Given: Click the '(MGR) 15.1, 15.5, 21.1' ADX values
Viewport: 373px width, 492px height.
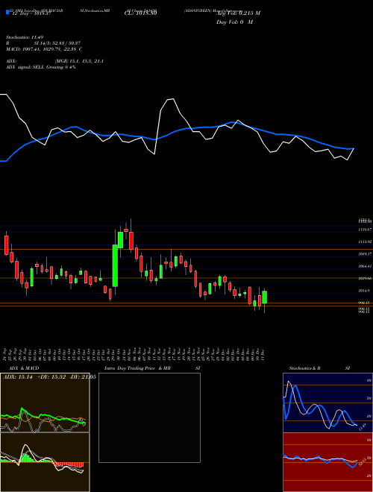Looking at the screenshot, I should (79, 61).
